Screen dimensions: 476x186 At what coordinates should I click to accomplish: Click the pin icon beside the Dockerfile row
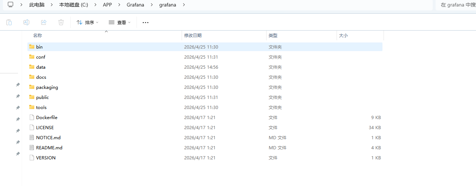pos(18,119)
